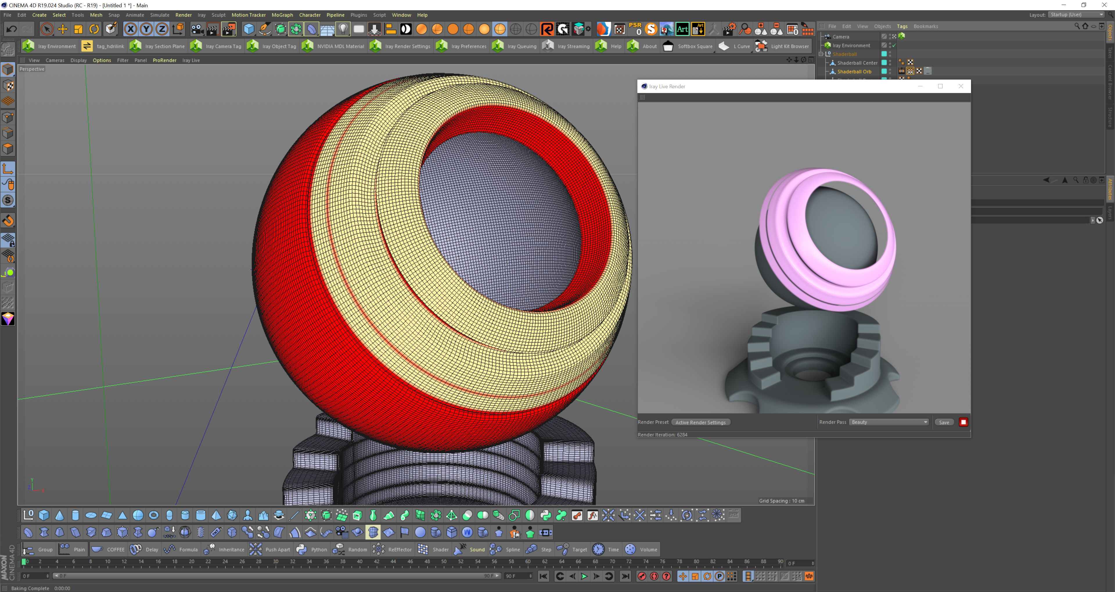
Task: Open viewport Options menu
Action: pyautogui.click(x=102, y=60)
